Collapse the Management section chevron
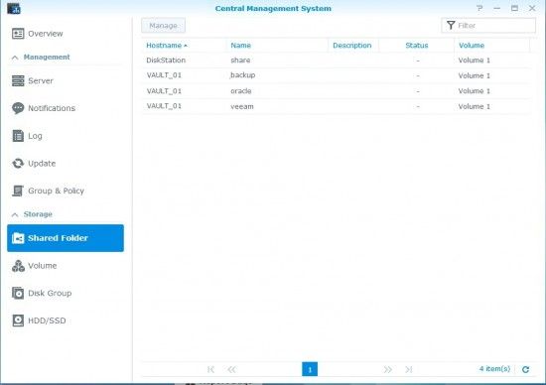The image size is (546, 385). pyautogui.click(x=15, y=58)
